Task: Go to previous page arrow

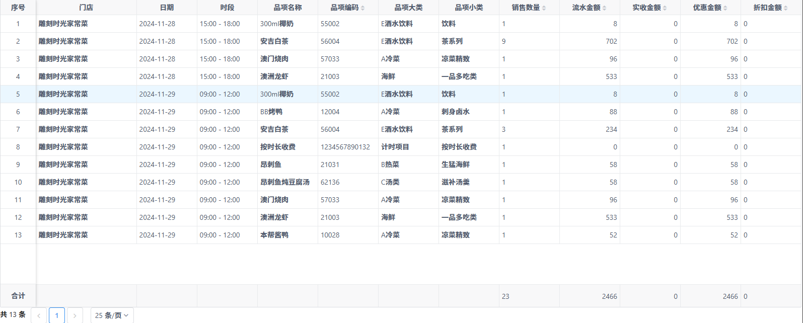Action: [x=39, y=315]
